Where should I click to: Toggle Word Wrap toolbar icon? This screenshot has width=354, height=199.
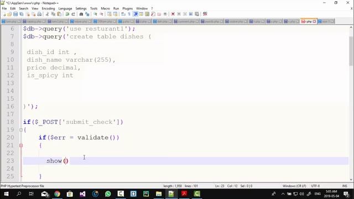[x=123, y=14]
